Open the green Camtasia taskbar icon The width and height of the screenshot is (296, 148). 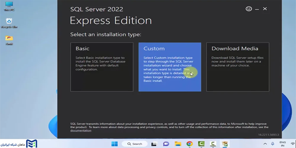click(201, 144)
